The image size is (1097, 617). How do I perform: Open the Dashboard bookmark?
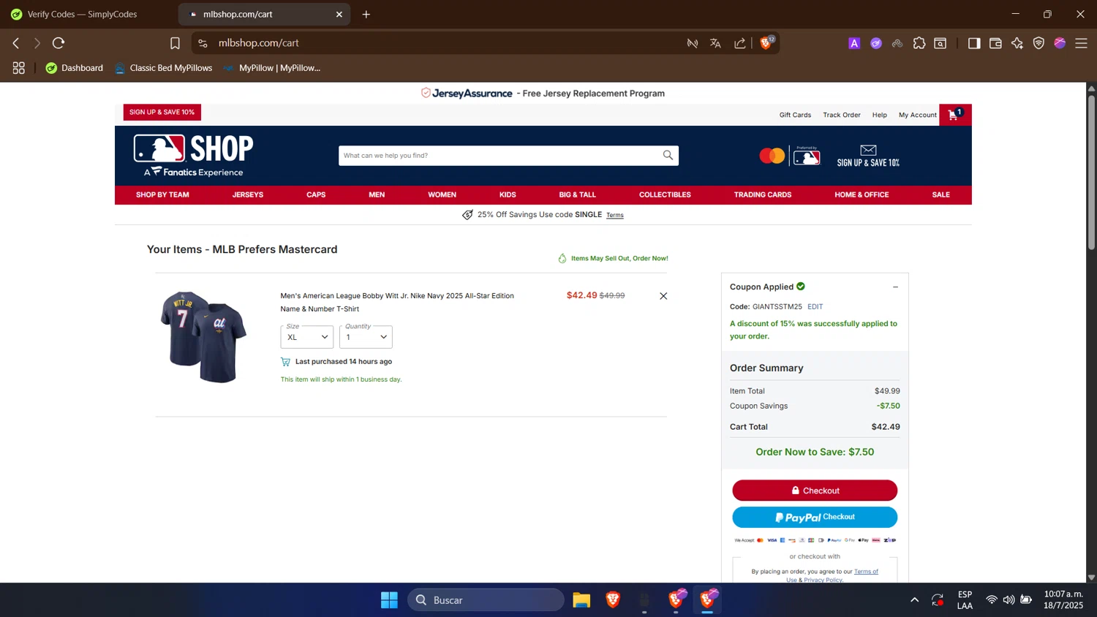[75, 68]
